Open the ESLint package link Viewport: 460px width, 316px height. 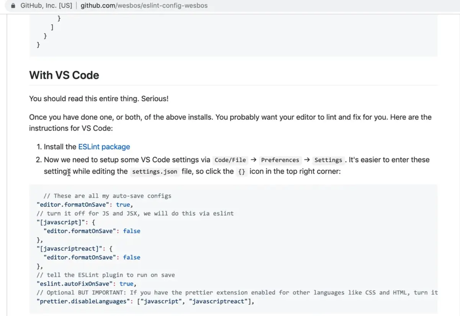click(x=104, y=147)
